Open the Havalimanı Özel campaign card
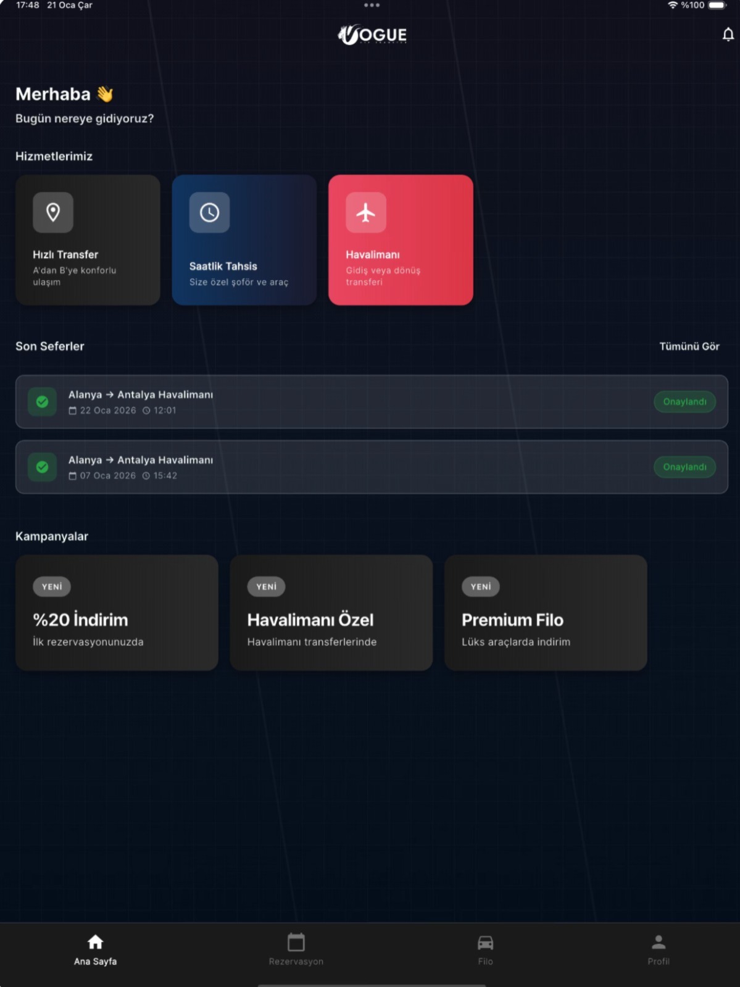This screenshot has width=740, height=987. pyautogui.click(x=331, y=612)
